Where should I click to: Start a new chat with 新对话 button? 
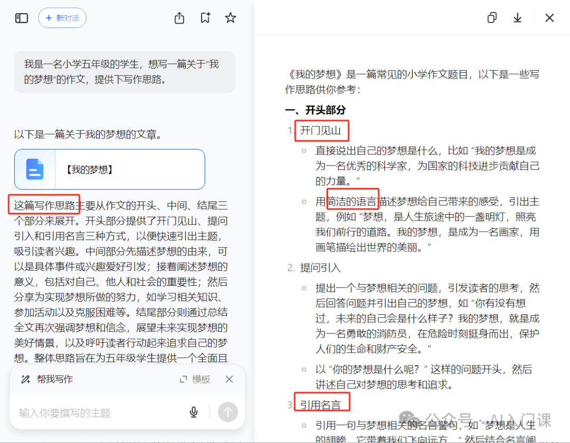(62, 18)
